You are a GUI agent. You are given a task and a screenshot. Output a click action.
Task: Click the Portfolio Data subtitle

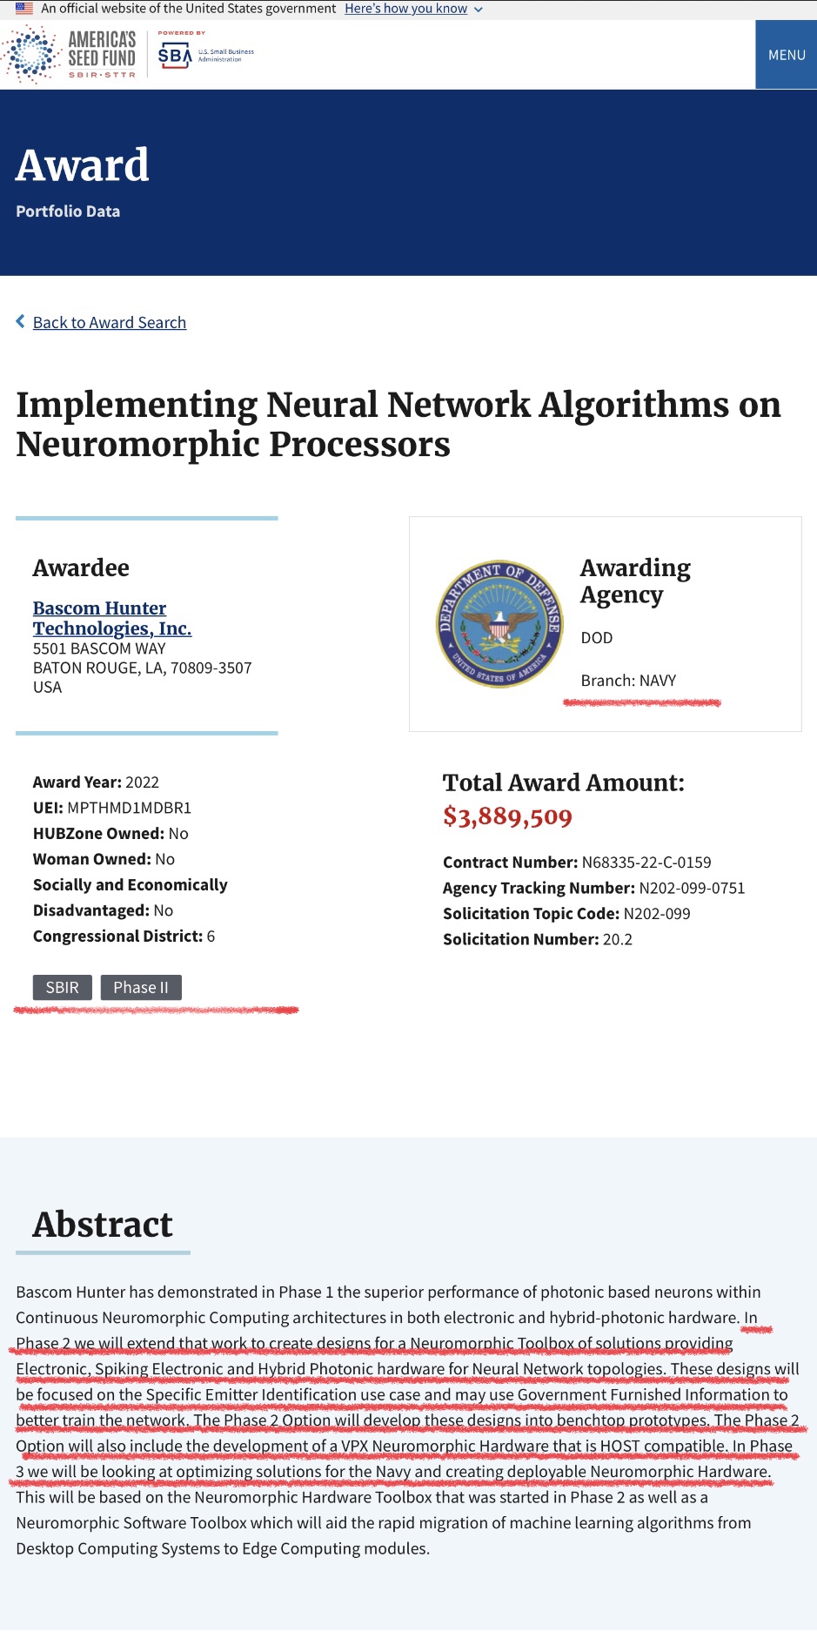click(68, 211)
